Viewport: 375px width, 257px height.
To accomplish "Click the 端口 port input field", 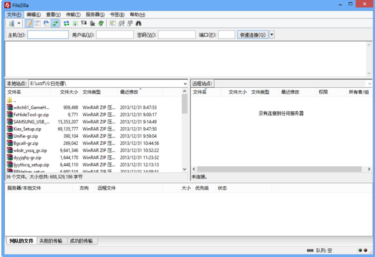I will [x=227, y=35].
